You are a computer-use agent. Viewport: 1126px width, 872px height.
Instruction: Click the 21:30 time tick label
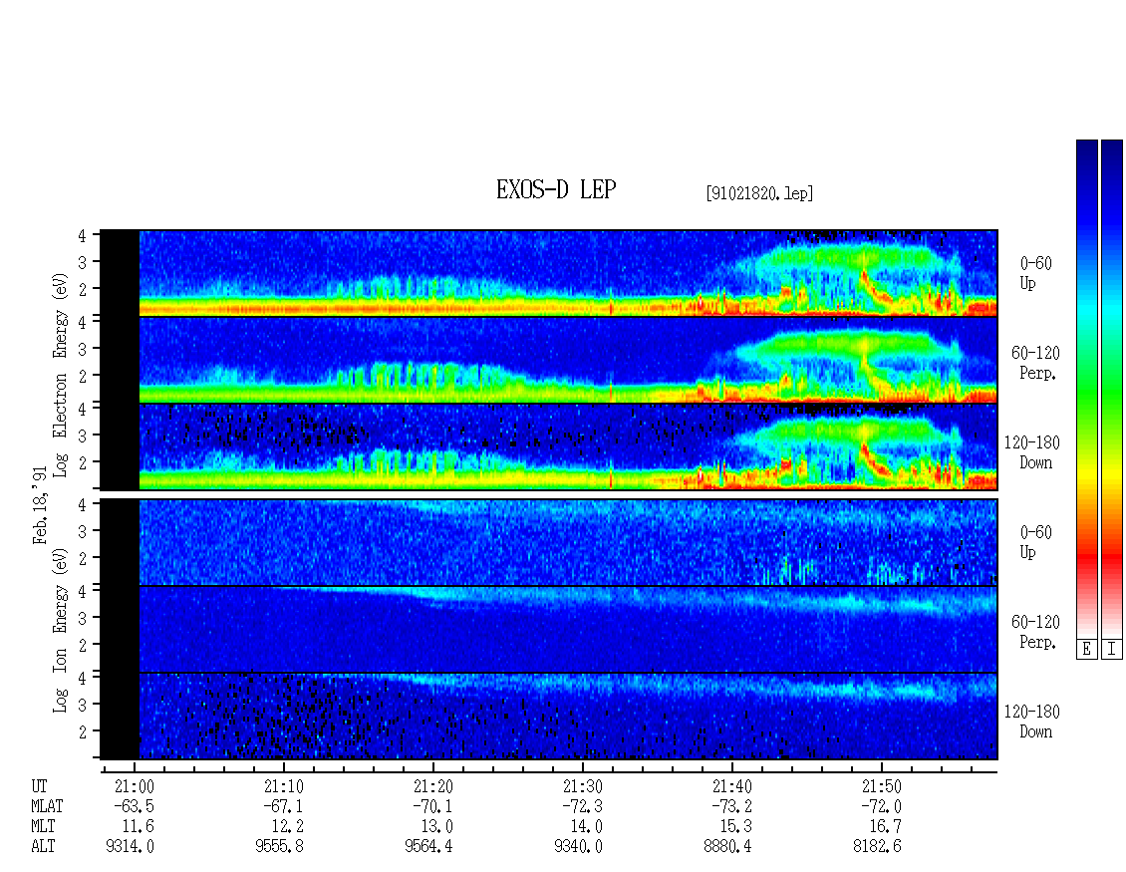[x=582, y=786]
